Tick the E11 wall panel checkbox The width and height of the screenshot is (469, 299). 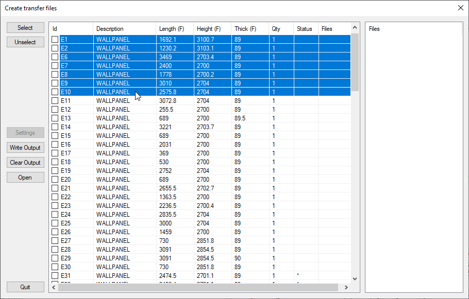tap(55, 101)
